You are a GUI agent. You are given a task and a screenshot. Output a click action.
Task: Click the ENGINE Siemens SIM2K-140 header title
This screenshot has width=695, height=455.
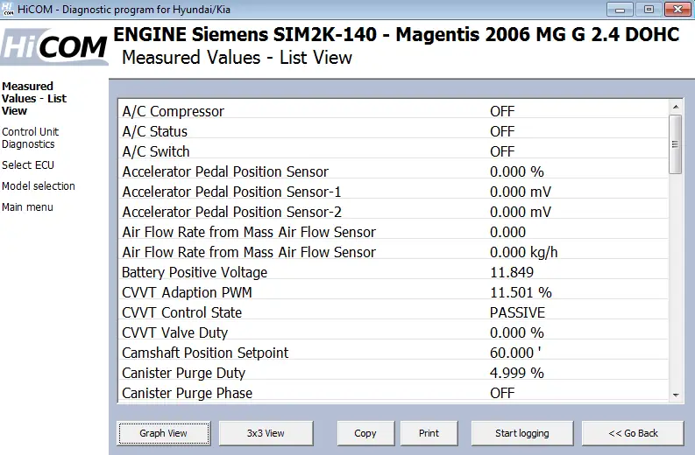pos(396,34)
